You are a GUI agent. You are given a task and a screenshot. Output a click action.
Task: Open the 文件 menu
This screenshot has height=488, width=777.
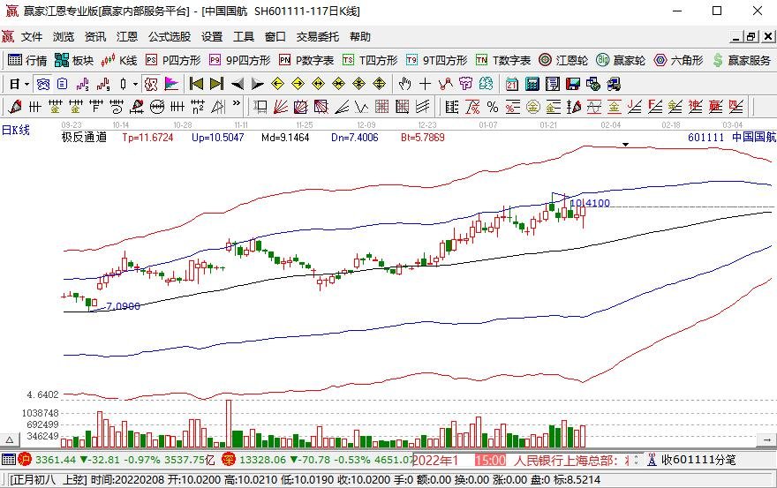tap(32, 37)
